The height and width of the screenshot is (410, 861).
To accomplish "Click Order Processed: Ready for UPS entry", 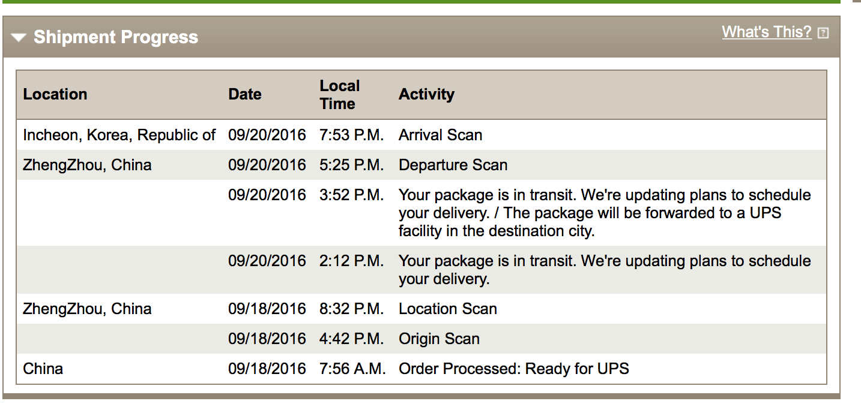I will 514,369.
